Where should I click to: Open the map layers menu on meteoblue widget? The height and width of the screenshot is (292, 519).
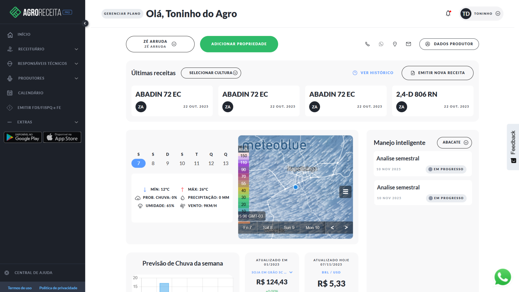tap(345, 192)
